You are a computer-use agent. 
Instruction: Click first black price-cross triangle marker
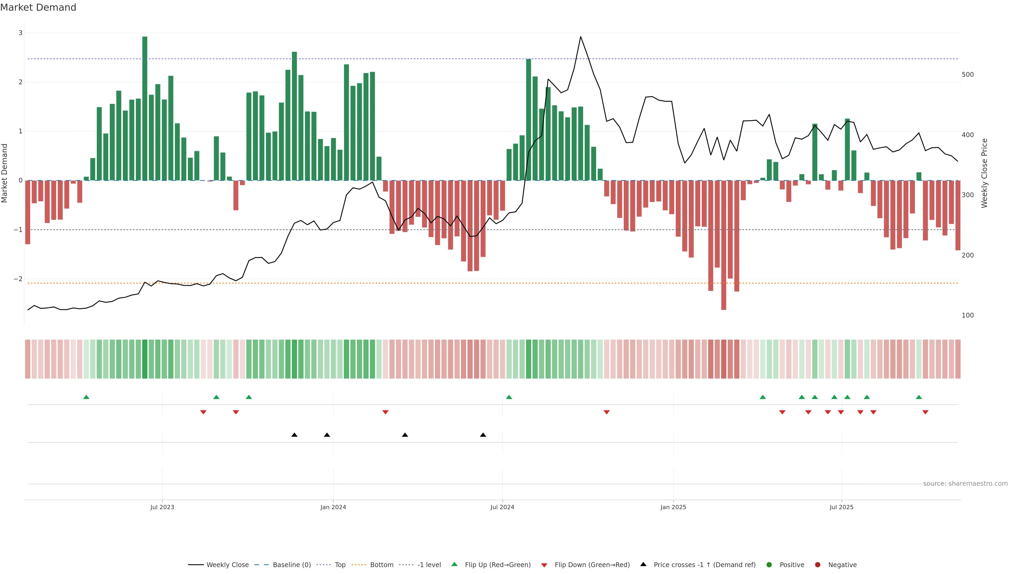point(294,435)
